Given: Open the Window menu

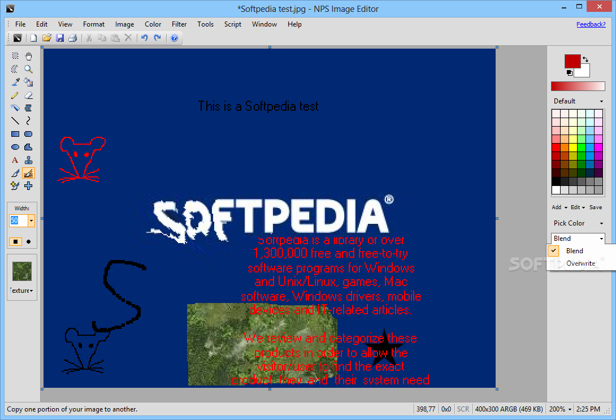Looking at the screenshot, I should pyautogui.click(x=264, y=24).
